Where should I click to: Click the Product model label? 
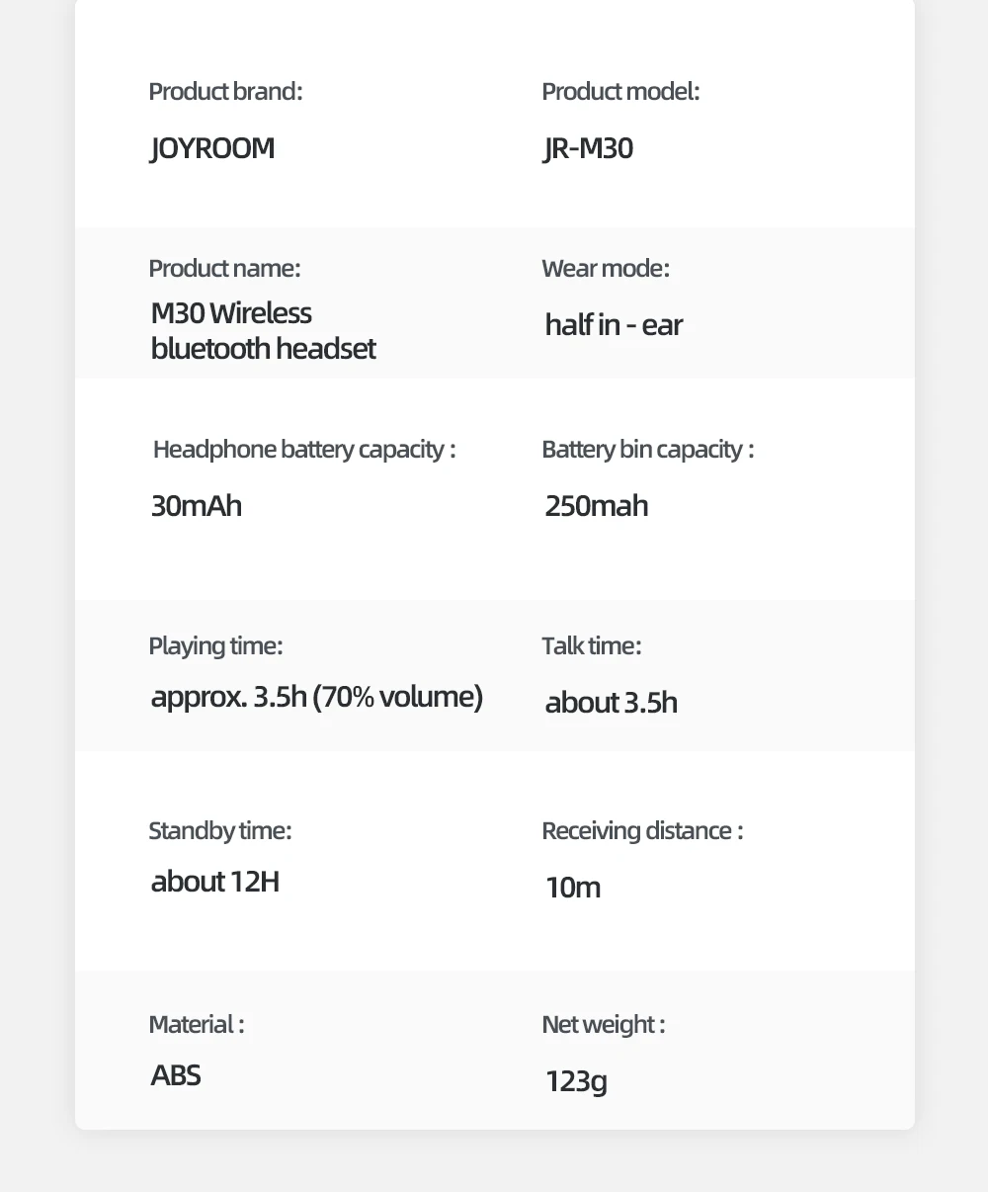620,92
